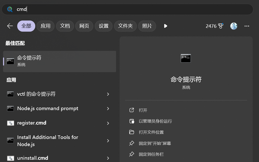Screen dimensions: 259x162
Task: Click the search magnifier icon
Action: 10,9
